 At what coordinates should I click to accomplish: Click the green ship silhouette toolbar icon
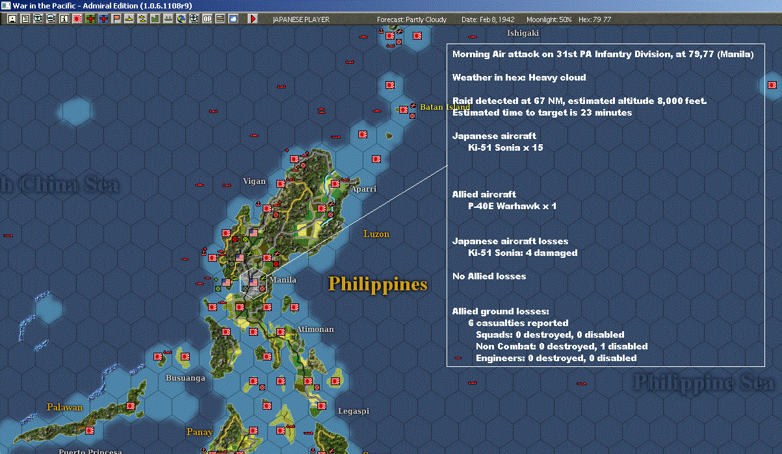coord(168,19)
